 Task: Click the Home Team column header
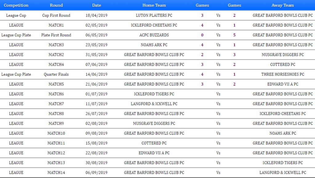(x=154, y=5)
